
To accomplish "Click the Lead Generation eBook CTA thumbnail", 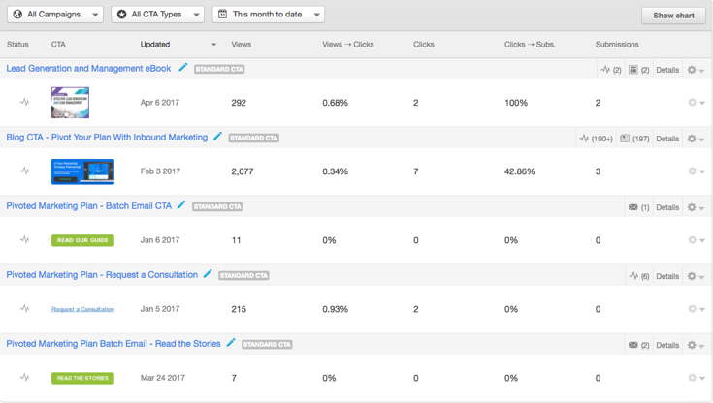I will [70, 103].
